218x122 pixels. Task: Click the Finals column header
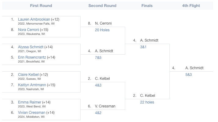(147, 6)
